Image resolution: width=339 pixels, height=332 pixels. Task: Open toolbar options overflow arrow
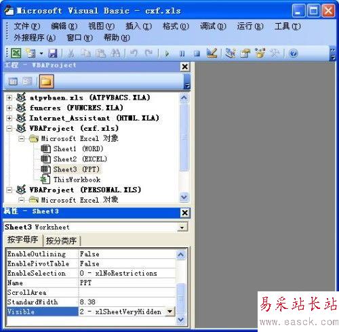coord(333,54)
